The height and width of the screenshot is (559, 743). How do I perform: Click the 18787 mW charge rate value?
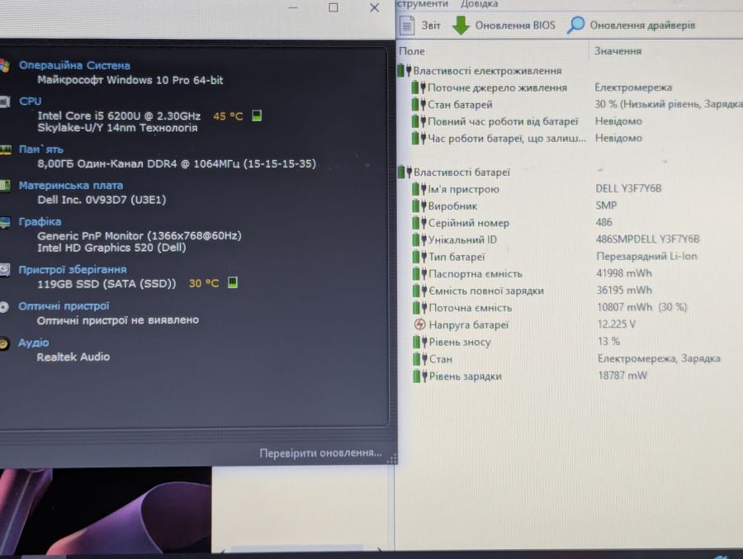click(x=622, y=375)
